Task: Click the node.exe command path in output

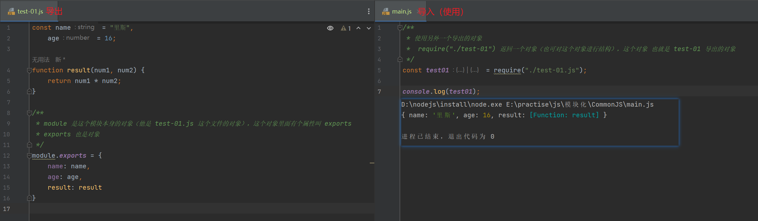Action: coord(452,104)
